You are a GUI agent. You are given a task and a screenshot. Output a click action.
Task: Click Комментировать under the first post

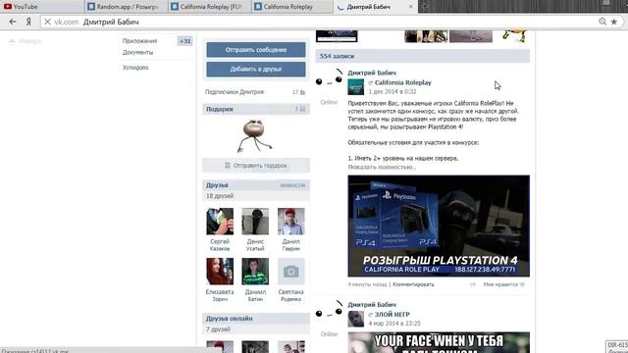tap(413, 284)
